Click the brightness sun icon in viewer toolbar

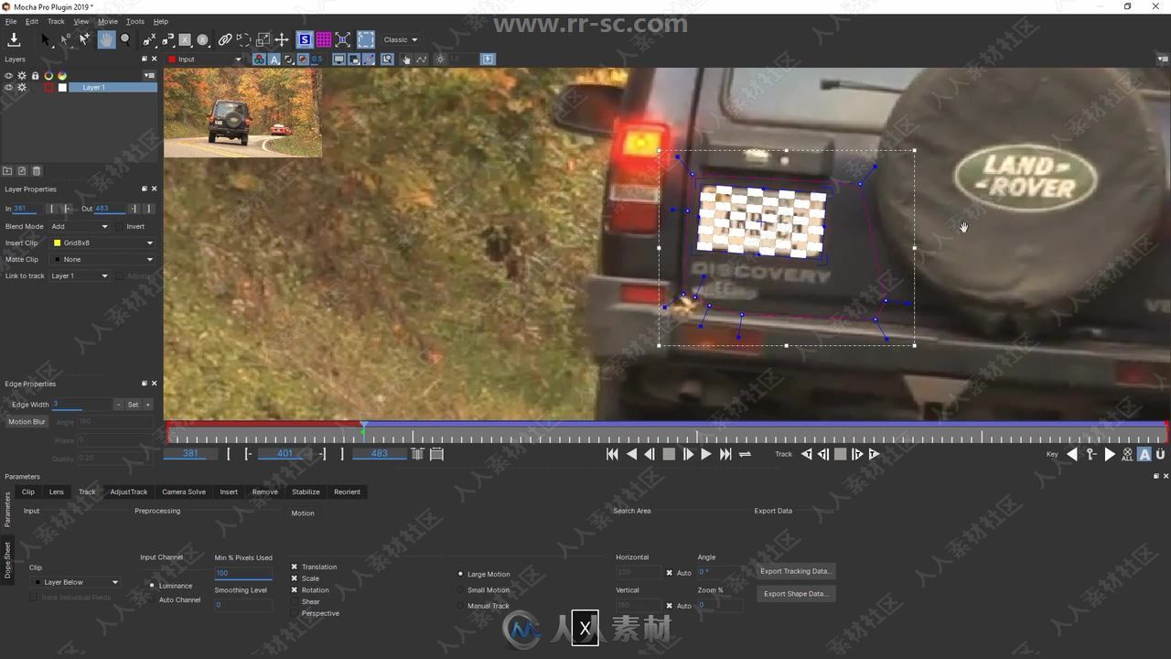pos(440,59)
